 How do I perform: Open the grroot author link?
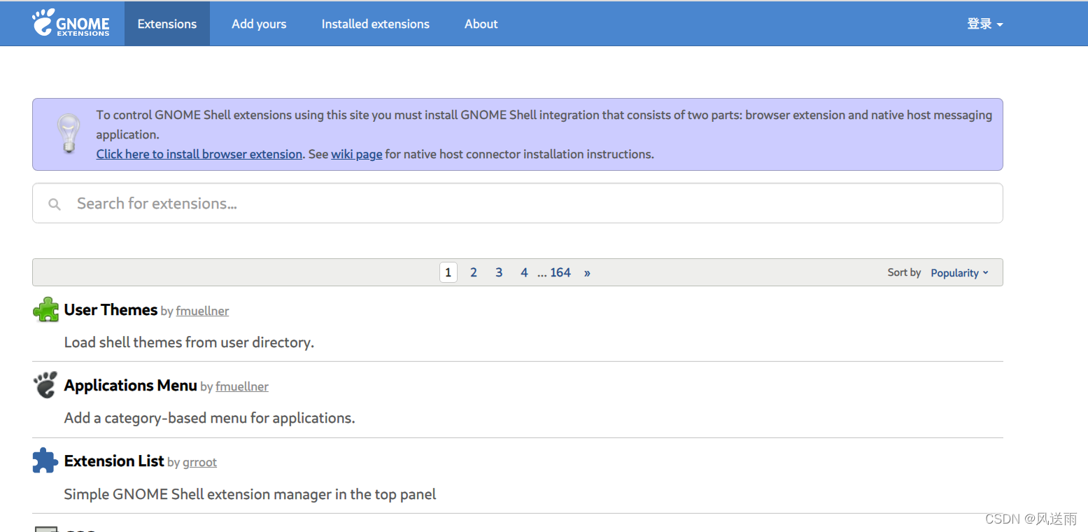(x=200, y=462)
